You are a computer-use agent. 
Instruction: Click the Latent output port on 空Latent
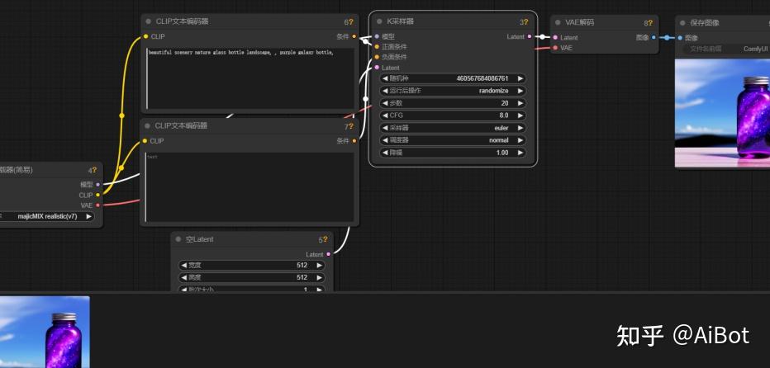(328, 254)
